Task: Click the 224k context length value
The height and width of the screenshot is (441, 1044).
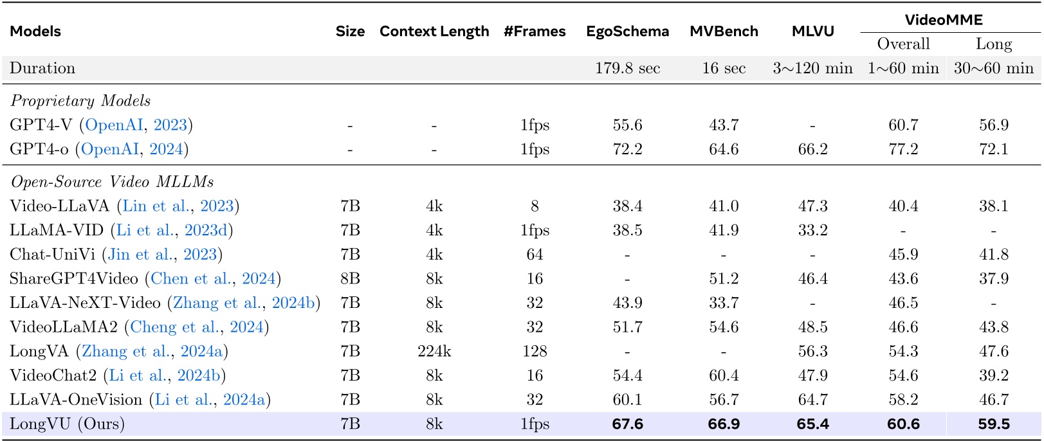Action: click(x=434, y=352)
